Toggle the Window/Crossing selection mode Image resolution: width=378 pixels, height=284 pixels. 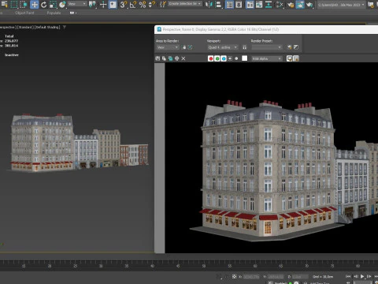(x=24, y=4)
